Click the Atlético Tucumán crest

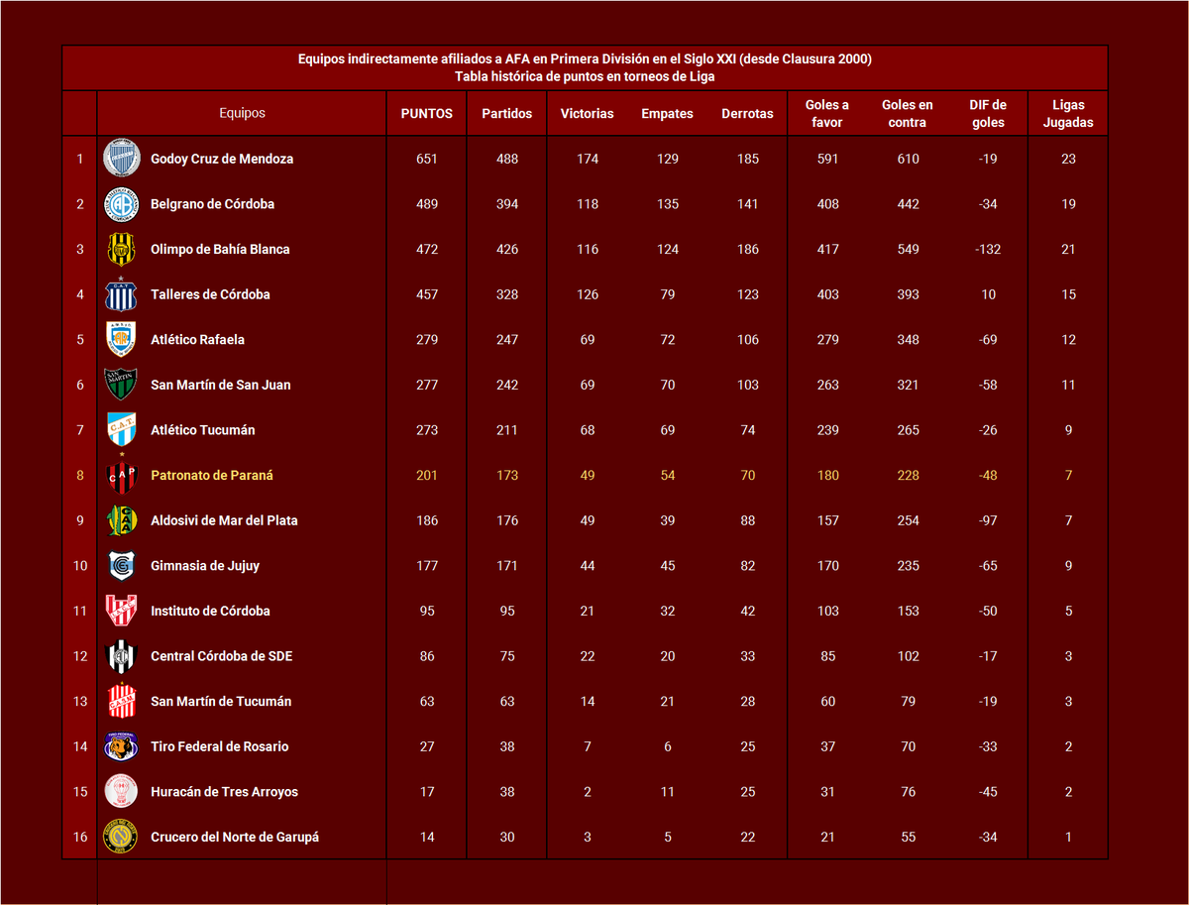click(x=122, y=430)
